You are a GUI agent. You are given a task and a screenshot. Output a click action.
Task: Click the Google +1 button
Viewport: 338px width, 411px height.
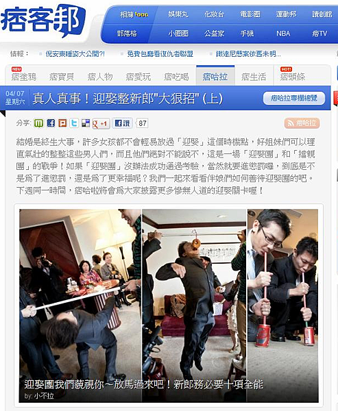(101, 123)
